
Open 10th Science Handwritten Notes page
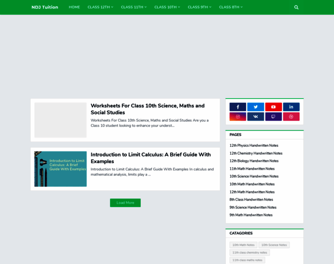[254, 176]
